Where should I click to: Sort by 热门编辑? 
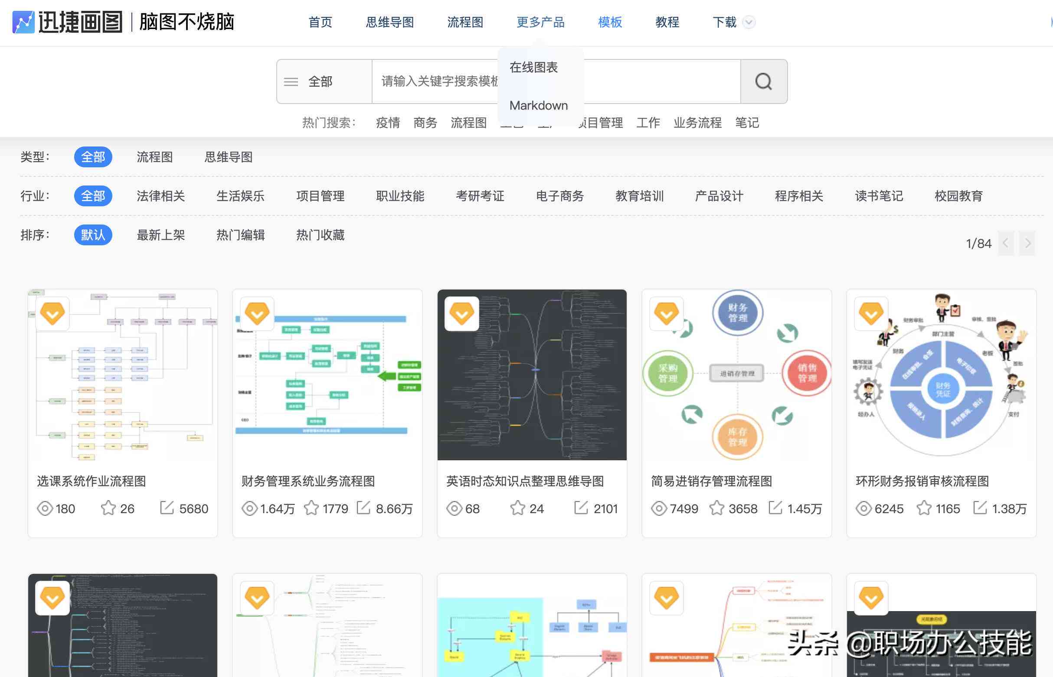(x=241, y=235)
